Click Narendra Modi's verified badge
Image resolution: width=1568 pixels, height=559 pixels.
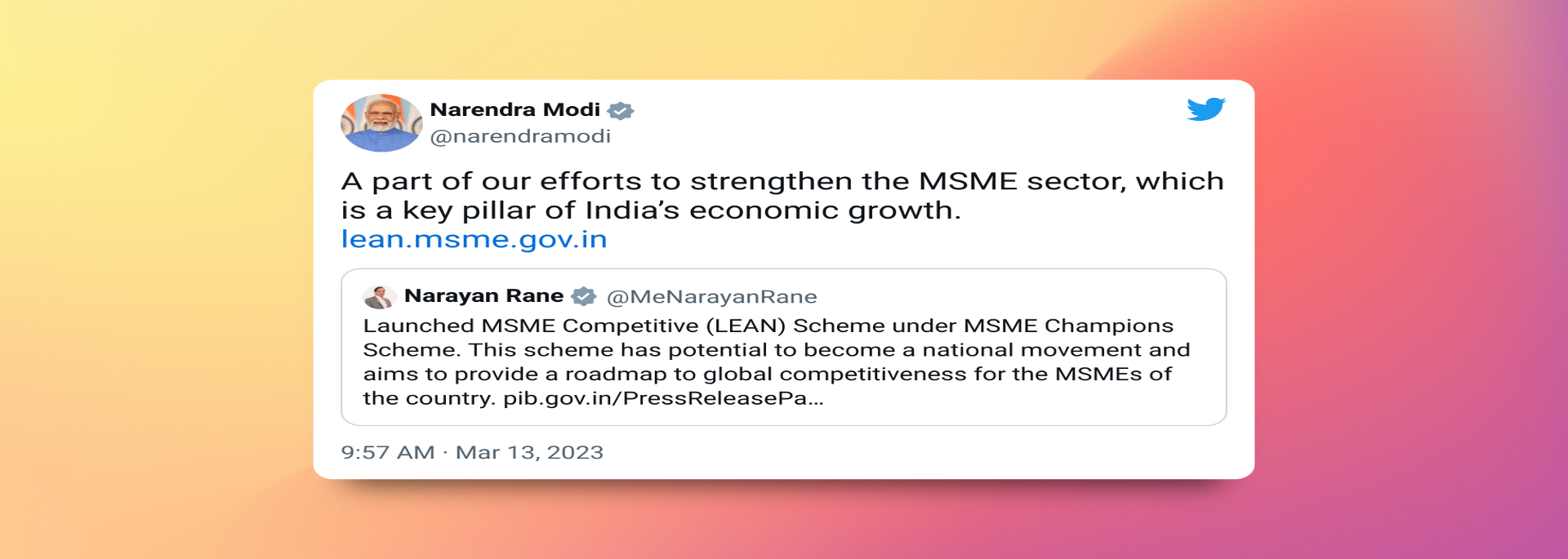point(621,110)
